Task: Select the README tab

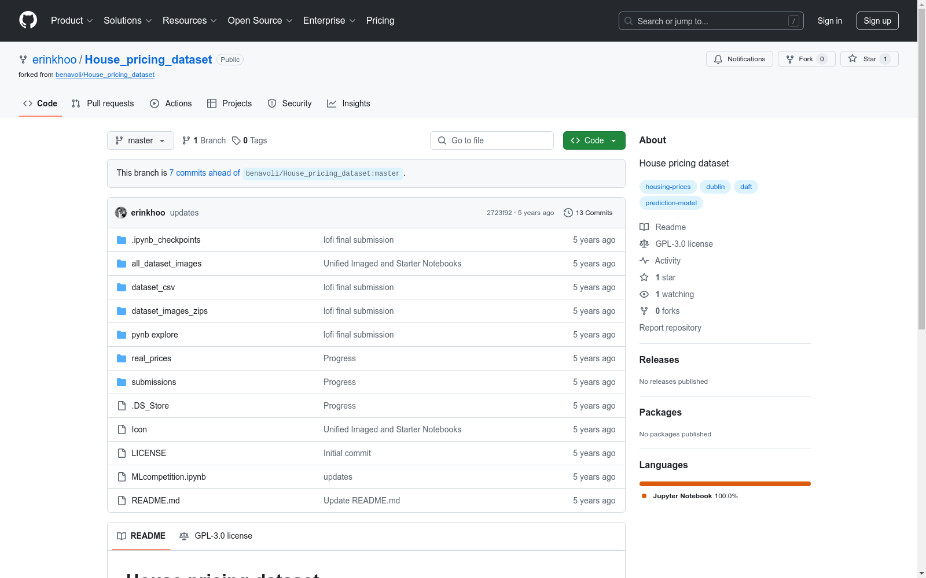Action: coord(141,536)
